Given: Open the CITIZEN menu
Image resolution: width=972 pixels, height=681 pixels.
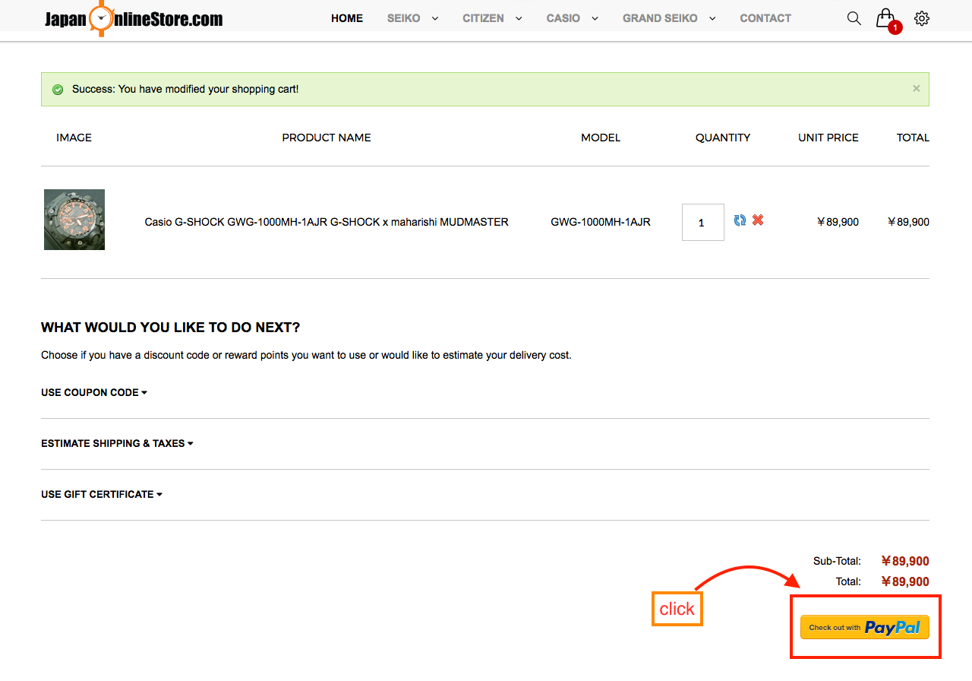Looking at the screenshot, I should coord(483,18).
